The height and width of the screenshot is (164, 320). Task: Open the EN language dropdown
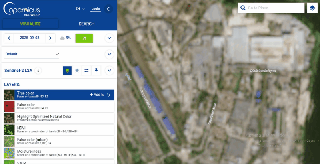click(80, 8)
